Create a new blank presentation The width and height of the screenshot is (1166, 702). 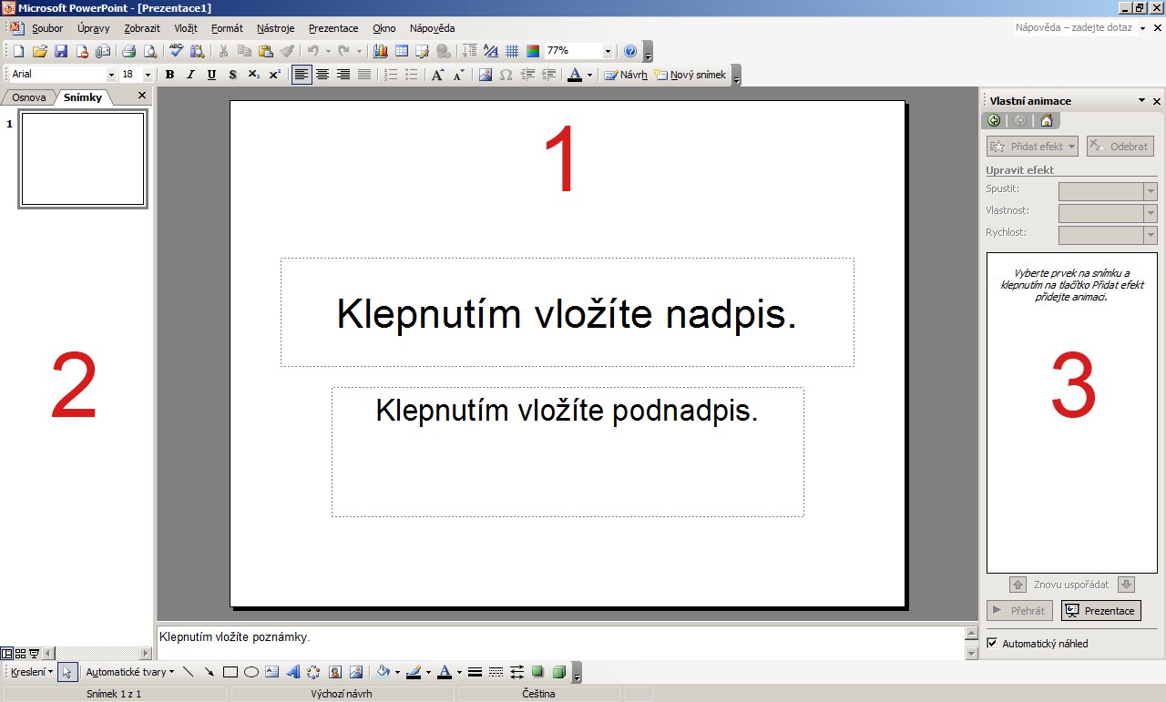click(18, 51)
